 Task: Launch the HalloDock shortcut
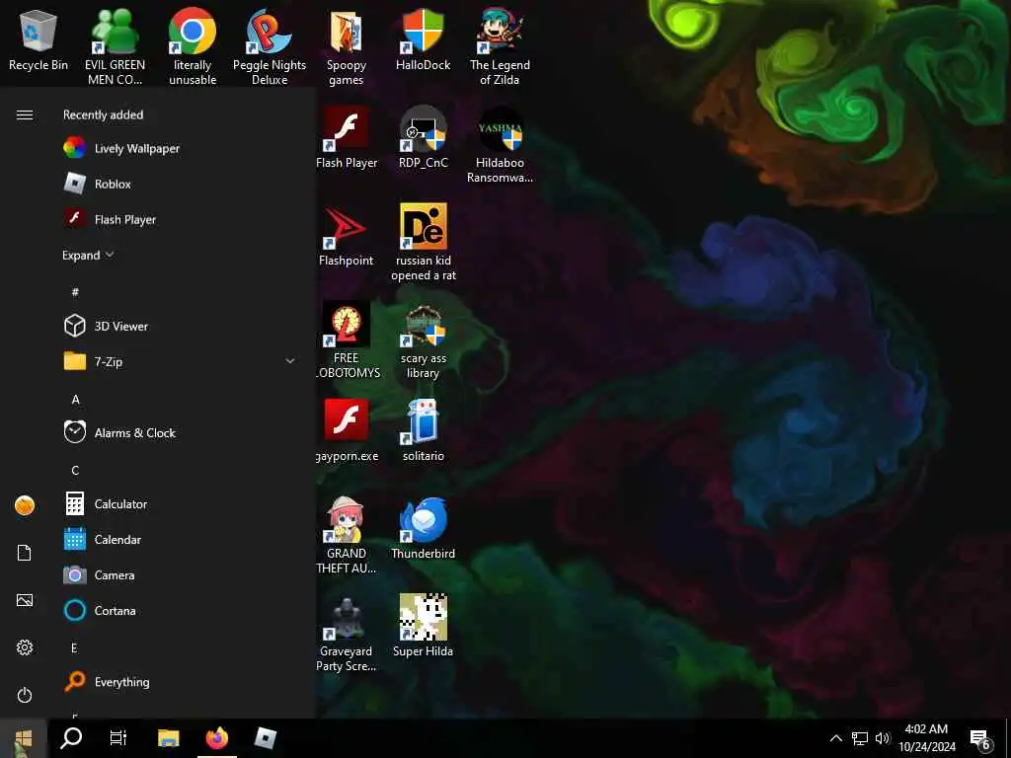(x=423, y=39)
